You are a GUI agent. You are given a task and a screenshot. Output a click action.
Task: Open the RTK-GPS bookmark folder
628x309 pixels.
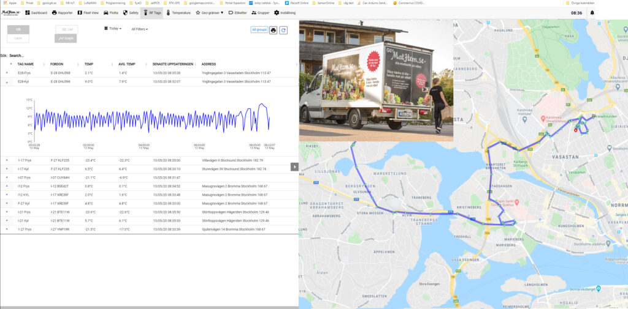coord(170,2)
